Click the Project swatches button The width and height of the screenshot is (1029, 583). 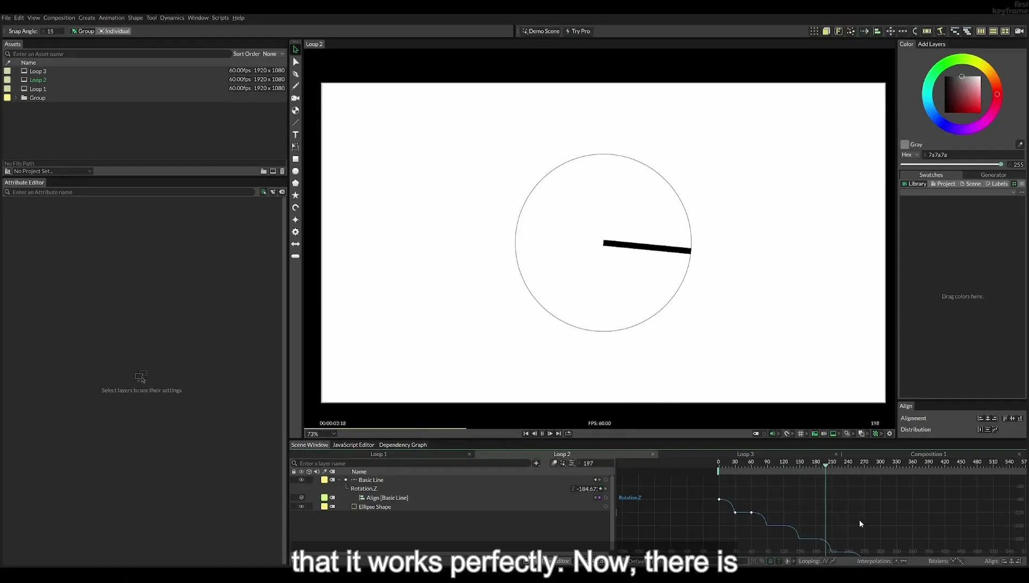pos(943,184)
